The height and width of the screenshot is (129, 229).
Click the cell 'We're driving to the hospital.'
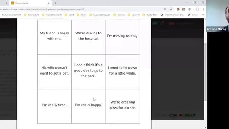pos(88,37)
